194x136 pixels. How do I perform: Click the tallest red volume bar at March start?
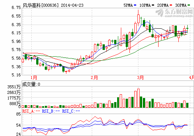pyautogui.click(x=138, y=98)
